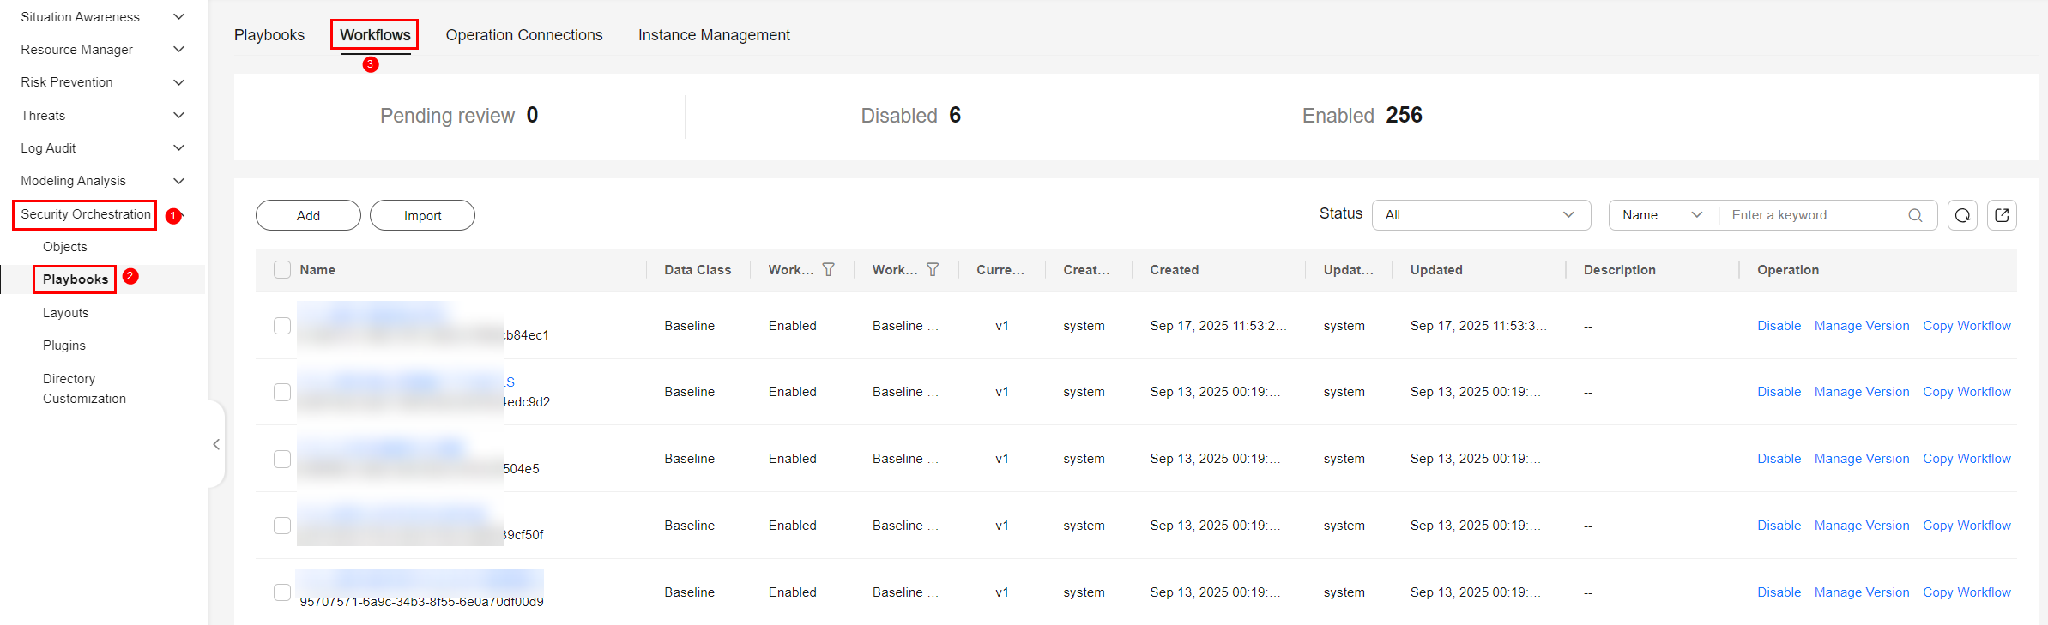Collapse the sidebar with the arrow handle
This screenshot has width=2048, height=625.
pyautogui.click(x=216, y=444)
